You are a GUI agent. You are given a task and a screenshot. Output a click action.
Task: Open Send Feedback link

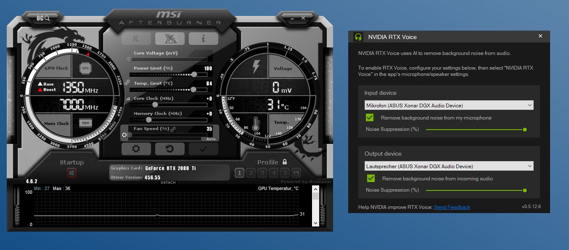(x=452, y=207)
